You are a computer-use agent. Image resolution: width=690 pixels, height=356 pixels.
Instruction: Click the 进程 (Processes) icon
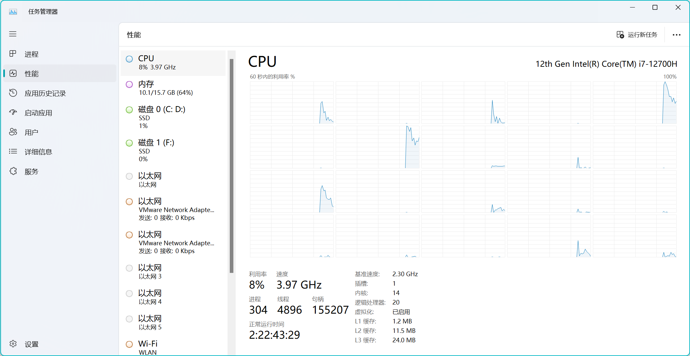click(x=13, y=54)
